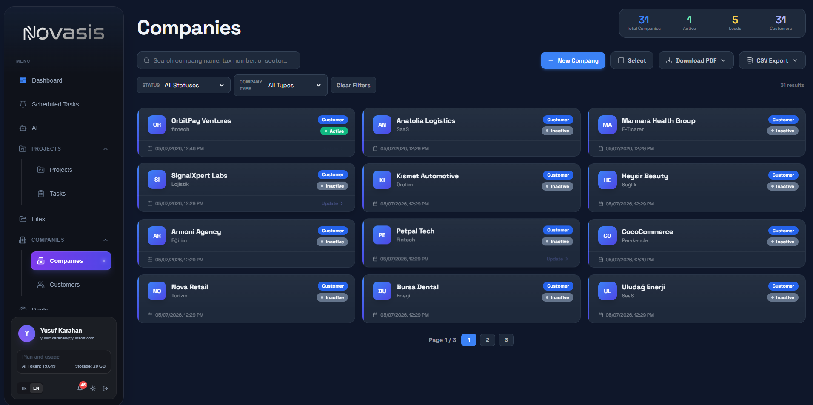This screenshot has height=405, width=813.
Task: Click the Active badge on OrbitPay Ventures
Action: [x=334, y=131]
